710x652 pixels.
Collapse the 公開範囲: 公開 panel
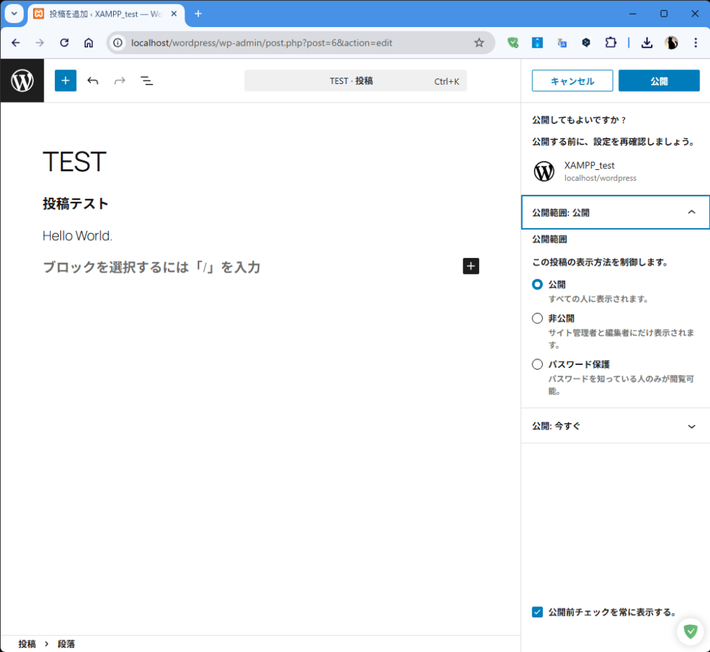coord(691,212)
